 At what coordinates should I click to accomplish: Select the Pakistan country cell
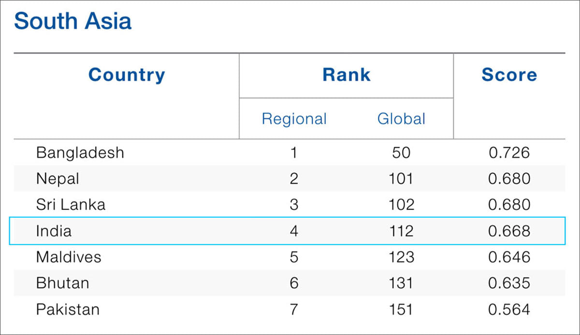pos(68,309)
